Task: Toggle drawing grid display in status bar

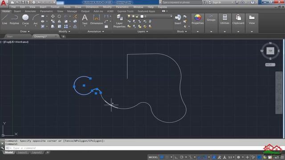Action: click(162, 157)
